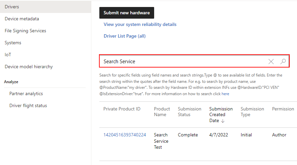Viewport: 297px width, 165px height.
Task: Go to Driver flight status
Action: click(x=28, y=105)
